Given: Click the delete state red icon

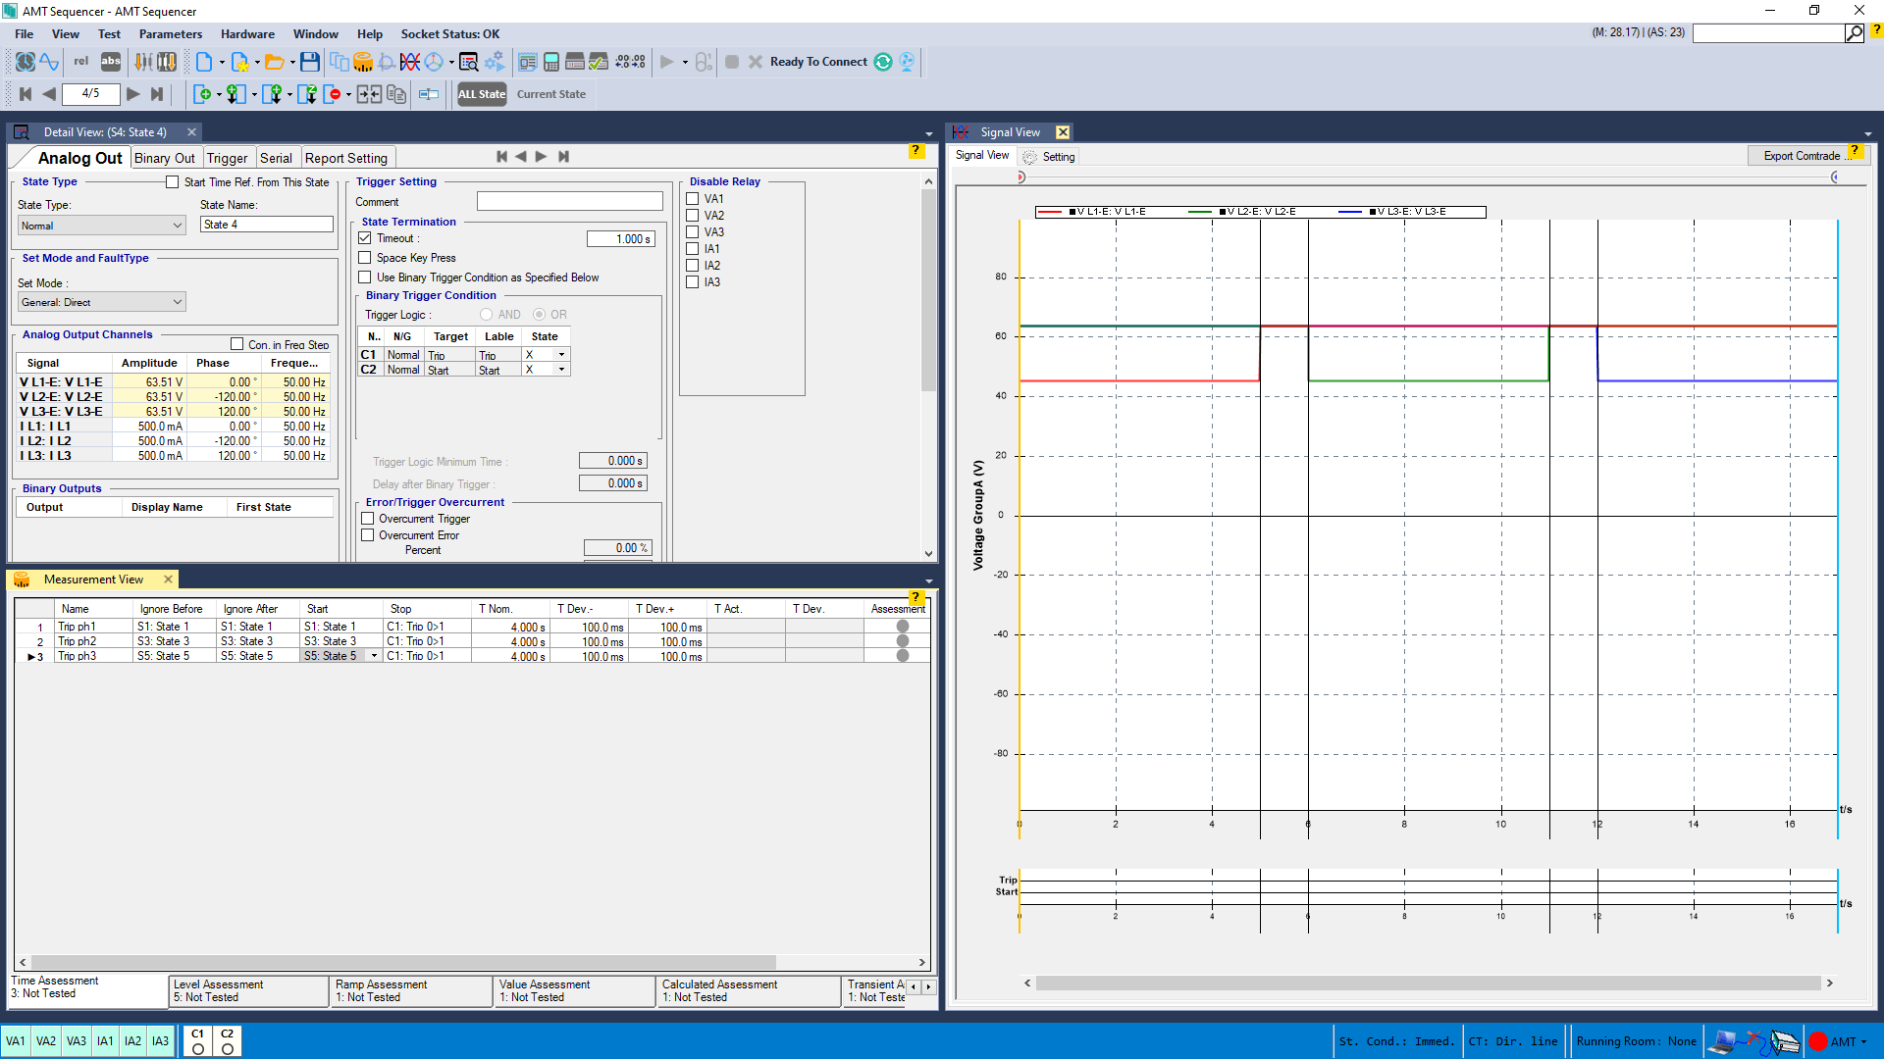Looking at the screenshot, I should pos(334,94).
